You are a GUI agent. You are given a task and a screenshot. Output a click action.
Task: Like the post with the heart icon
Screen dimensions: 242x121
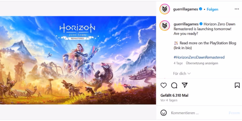tap(163, 85)
